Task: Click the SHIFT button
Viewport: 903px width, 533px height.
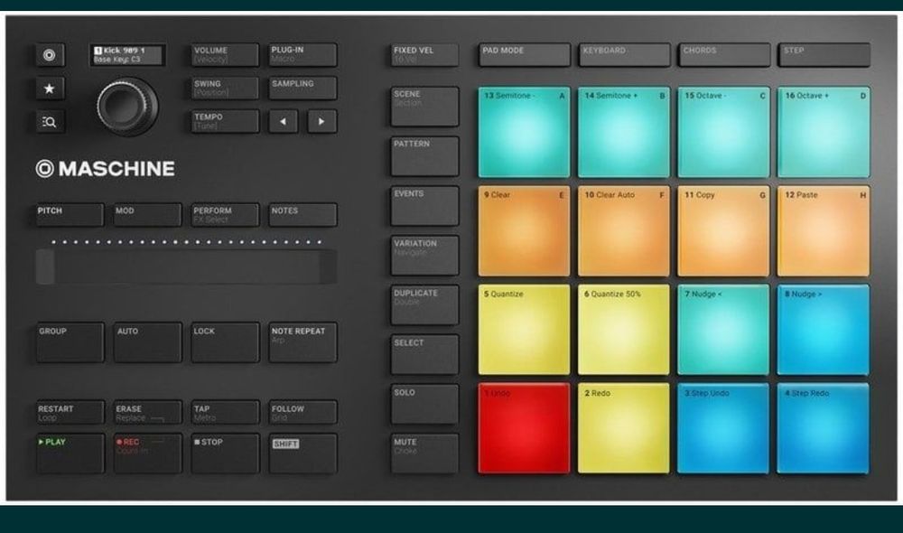Action: [x=303, y=454]
